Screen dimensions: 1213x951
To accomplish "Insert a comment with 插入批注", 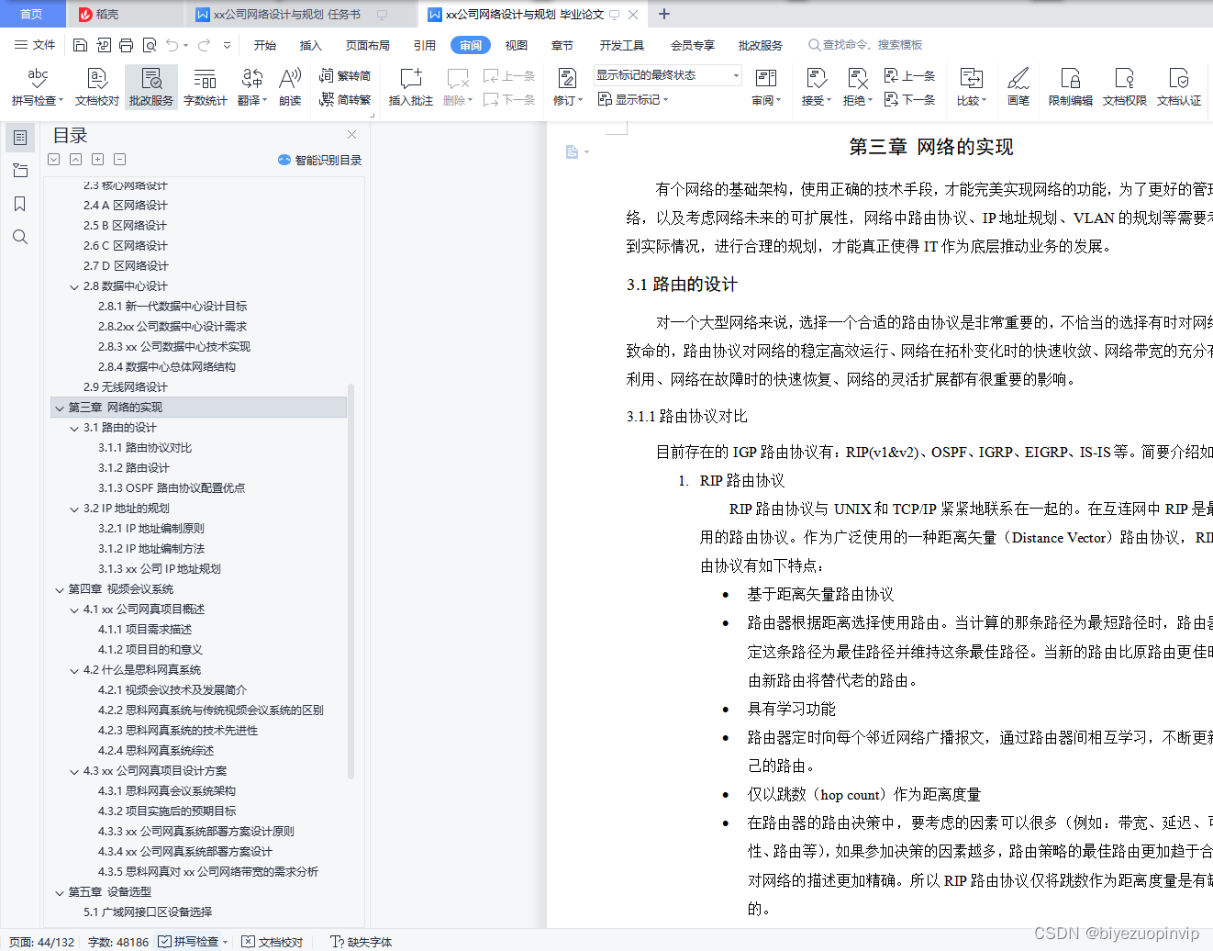I will click(x=410, y=87).
